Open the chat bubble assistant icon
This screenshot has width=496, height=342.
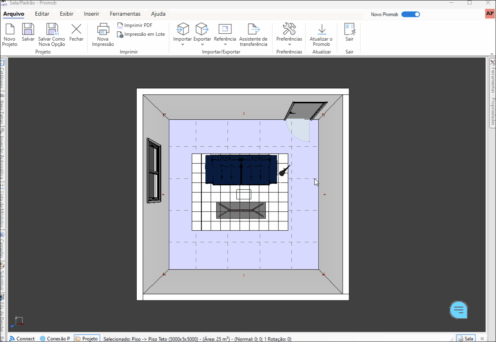pyautogui.click(x=459, y=310)
